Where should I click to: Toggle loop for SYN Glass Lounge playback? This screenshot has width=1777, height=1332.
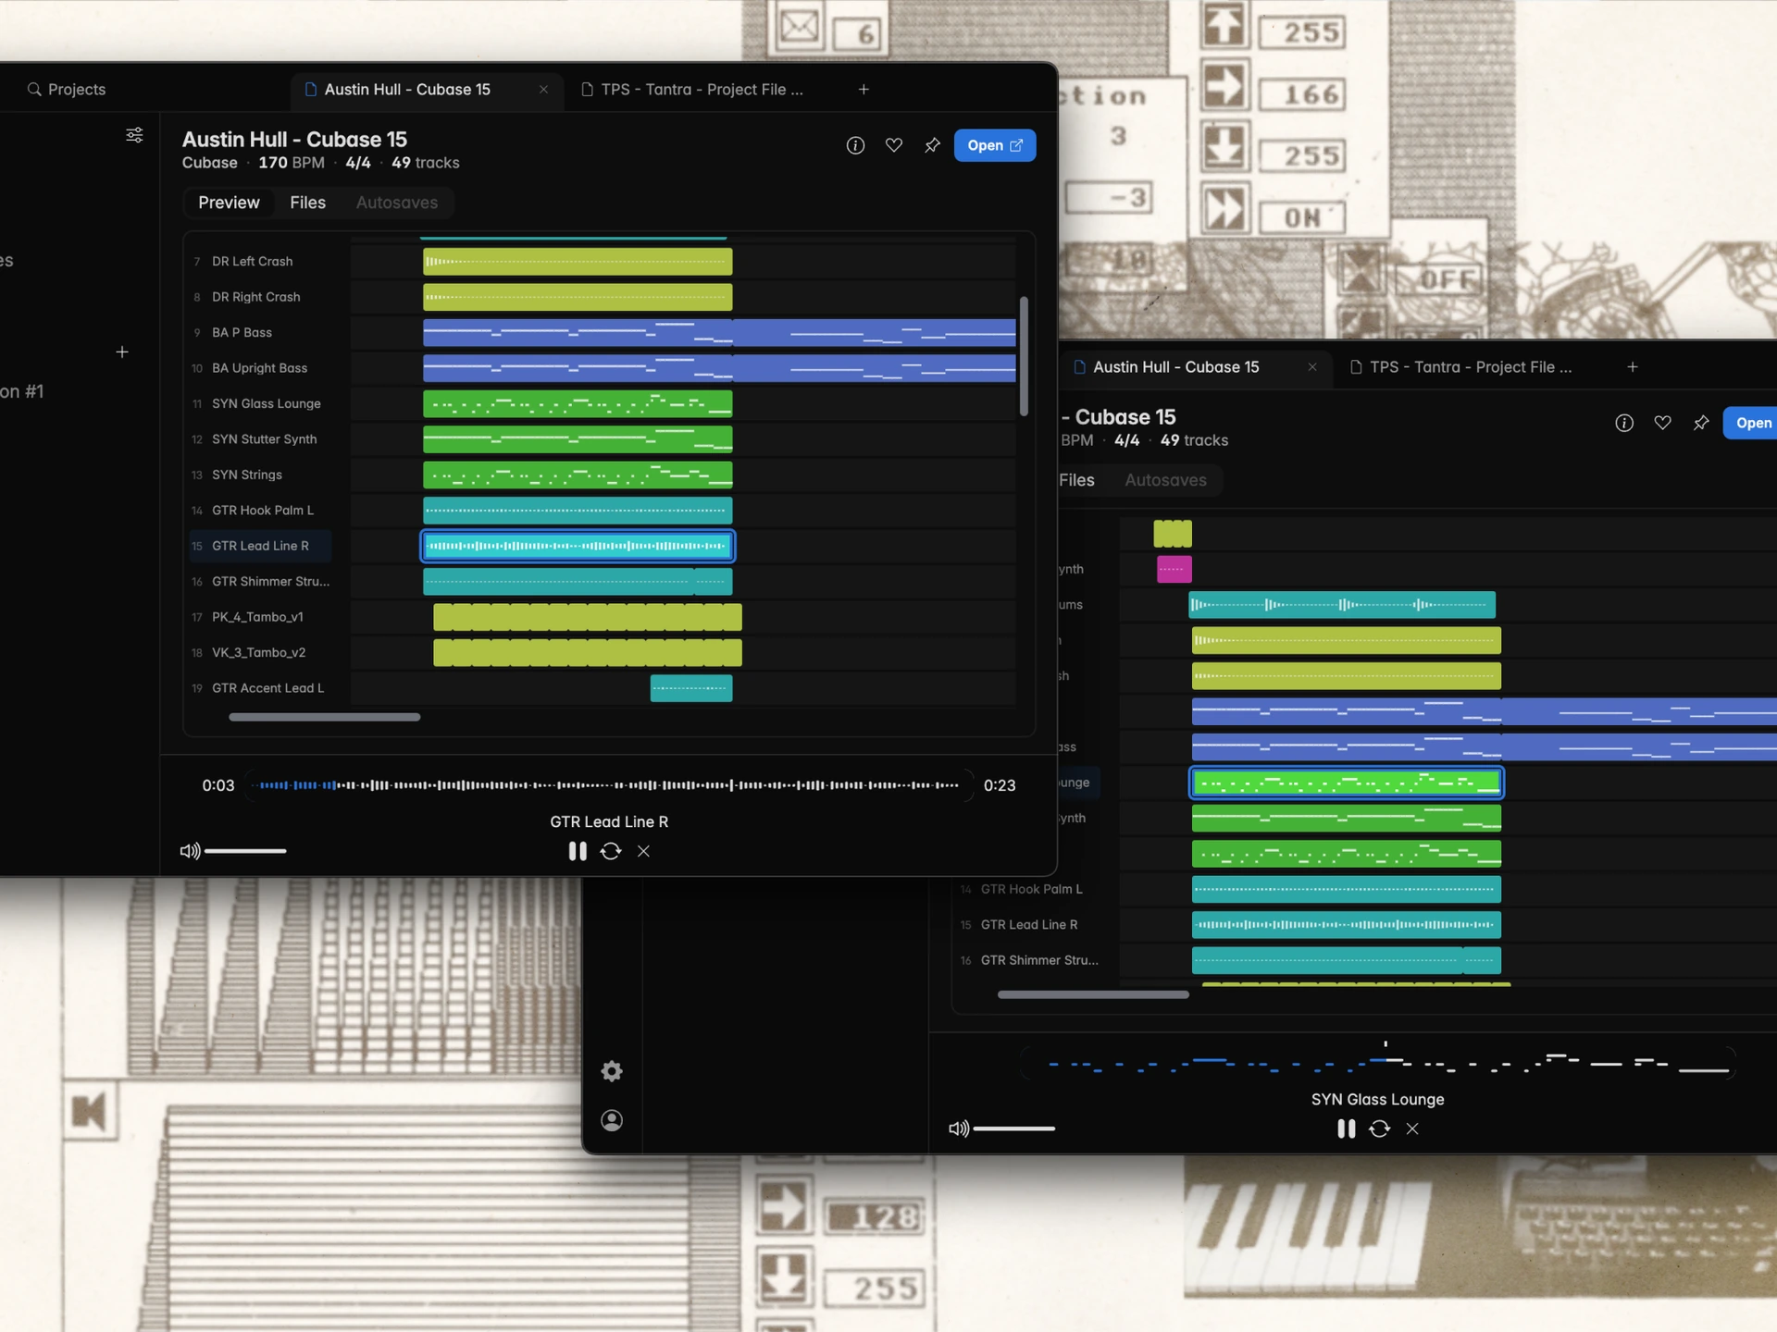tap(1380, 1128)
